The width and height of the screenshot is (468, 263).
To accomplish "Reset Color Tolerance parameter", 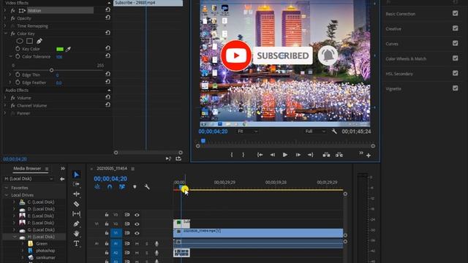I will [107, 56].
